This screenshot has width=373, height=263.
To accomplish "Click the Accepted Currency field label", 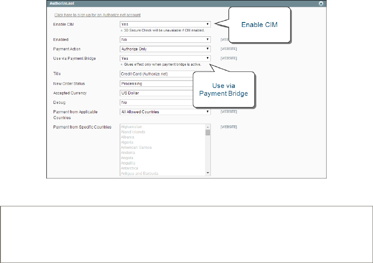I will [x=70, y=93].
